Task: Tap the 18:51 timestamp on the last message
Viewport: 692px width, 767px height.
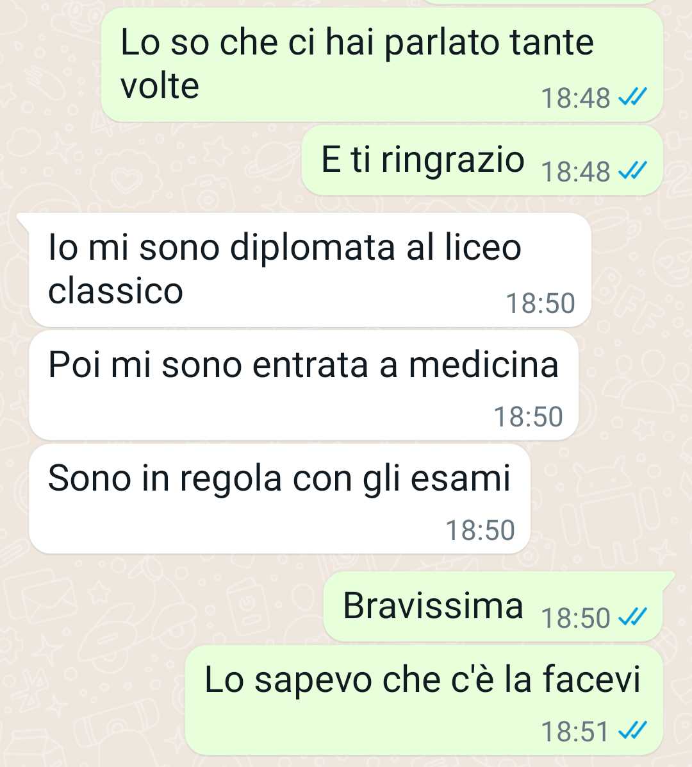Action: [x=575, y=731]
